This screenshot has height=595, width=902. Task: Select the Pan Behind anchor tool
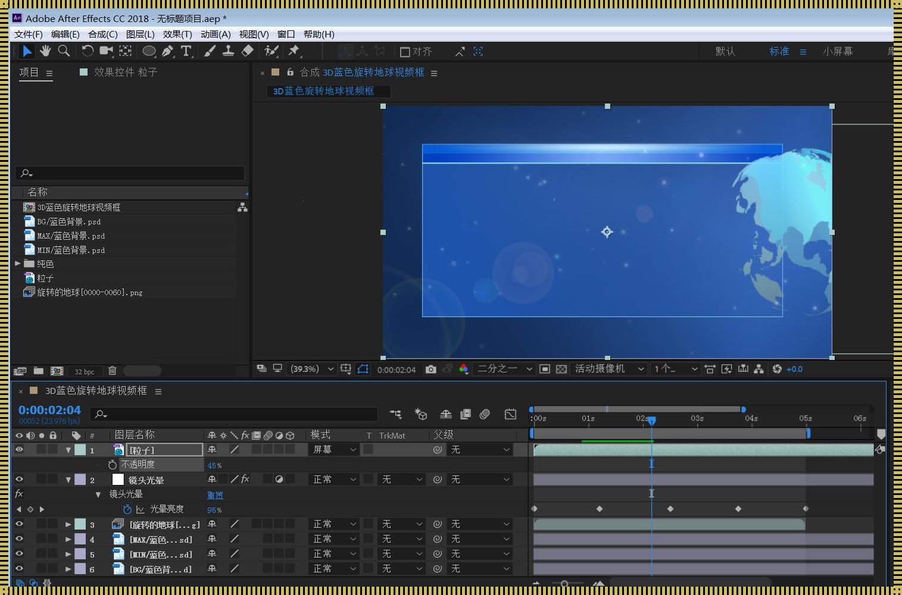126,51
